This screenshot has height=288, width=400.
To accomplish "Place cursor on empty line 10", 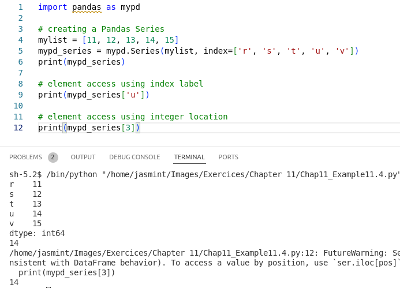I will coord(204,106).
